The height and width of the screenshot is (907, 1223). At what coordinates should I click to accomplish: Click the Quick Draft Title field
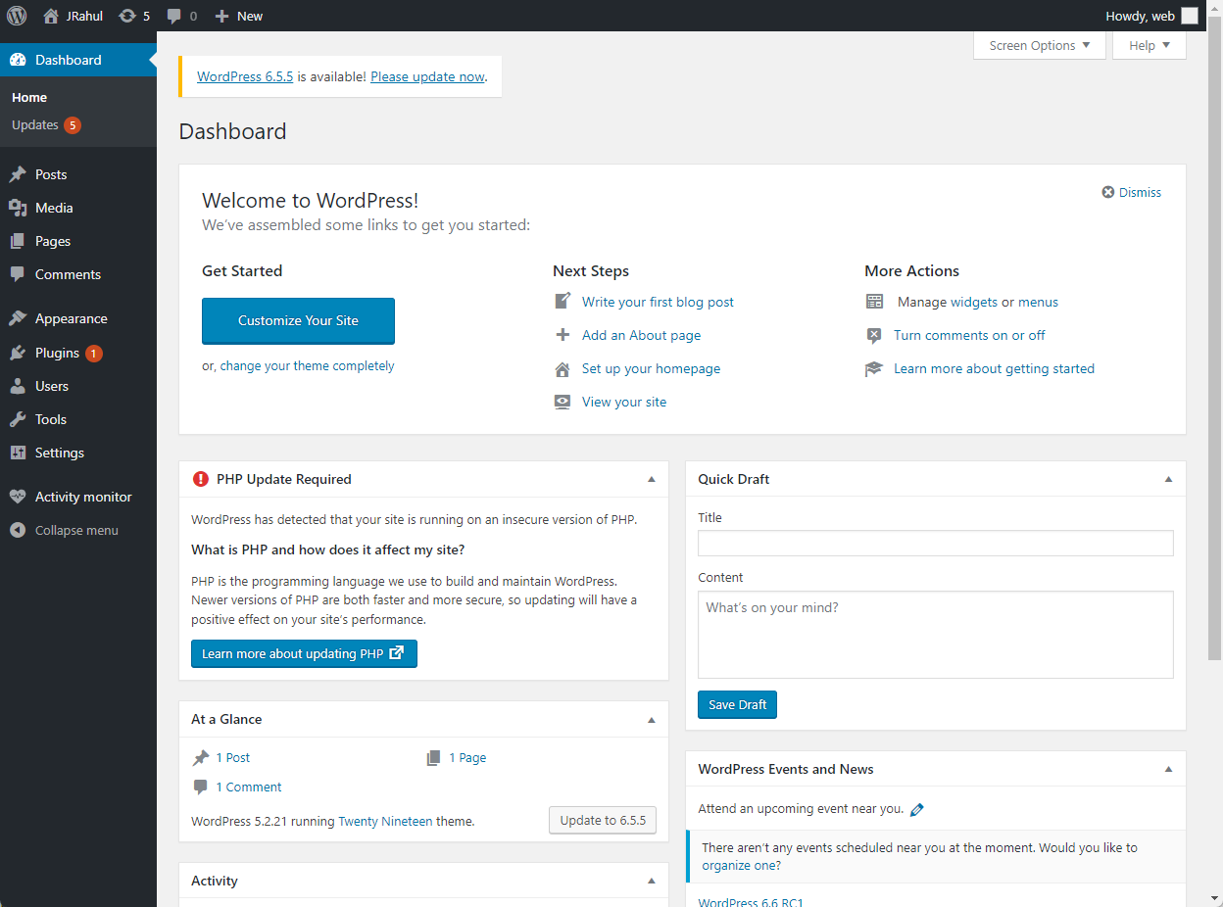pyautogui.click(x=935, y=543)
